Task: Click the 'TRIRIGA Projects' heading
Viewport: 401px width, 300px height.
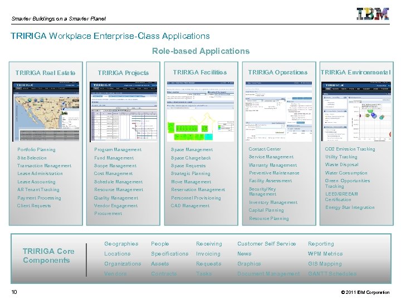Action: click(123, 73)
